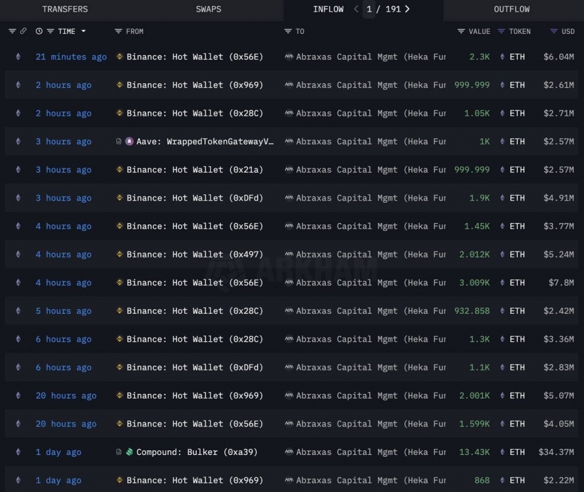Click the Compound Bulker contract document icon

(x=119, y=452)
